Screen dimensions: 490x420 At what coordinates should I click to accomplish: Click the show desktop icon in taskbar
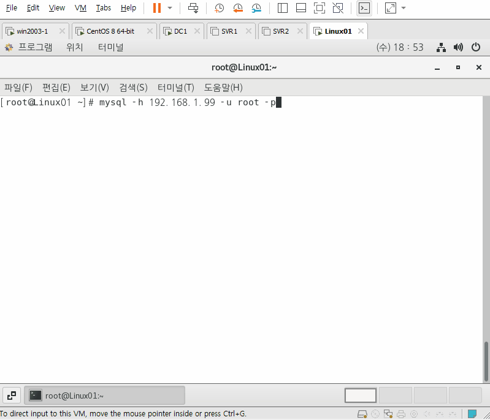pyautogui.click(x=12, y=396)
